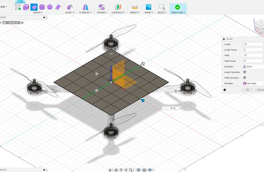Click the Finish Form green checkmark

click(x=177, y=7)
